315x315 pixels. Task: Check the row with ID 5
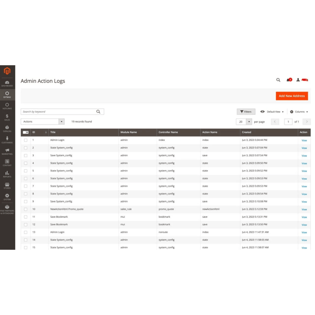26,171
